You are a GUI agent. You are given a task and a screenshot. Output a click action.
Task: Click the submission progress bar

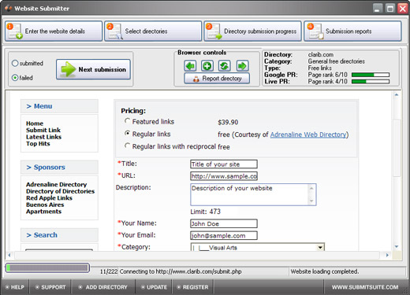tap(47, 267)
